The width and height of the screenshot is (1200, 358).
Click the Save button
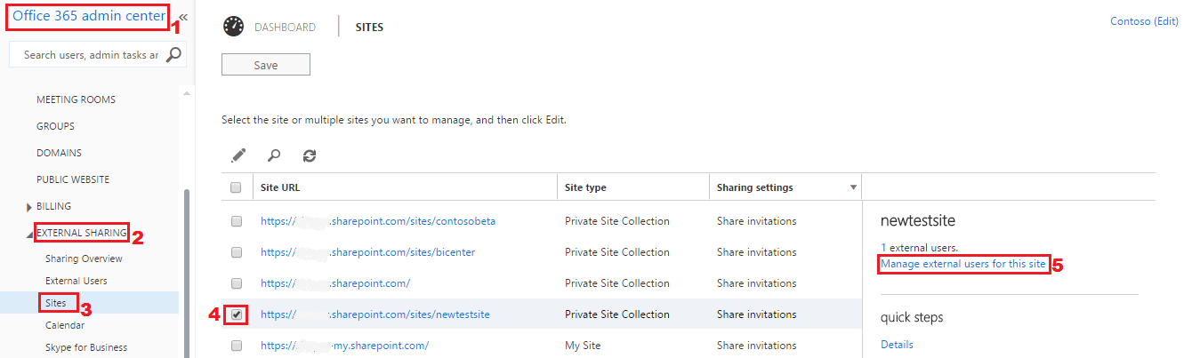265,65
